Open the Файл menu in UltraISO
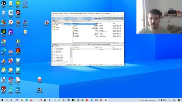The image size is (182, 102). (53, 16)
